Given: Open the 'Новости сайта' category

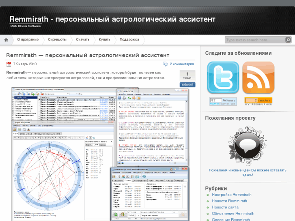Looking at the screenshot, I should point(225,207).
